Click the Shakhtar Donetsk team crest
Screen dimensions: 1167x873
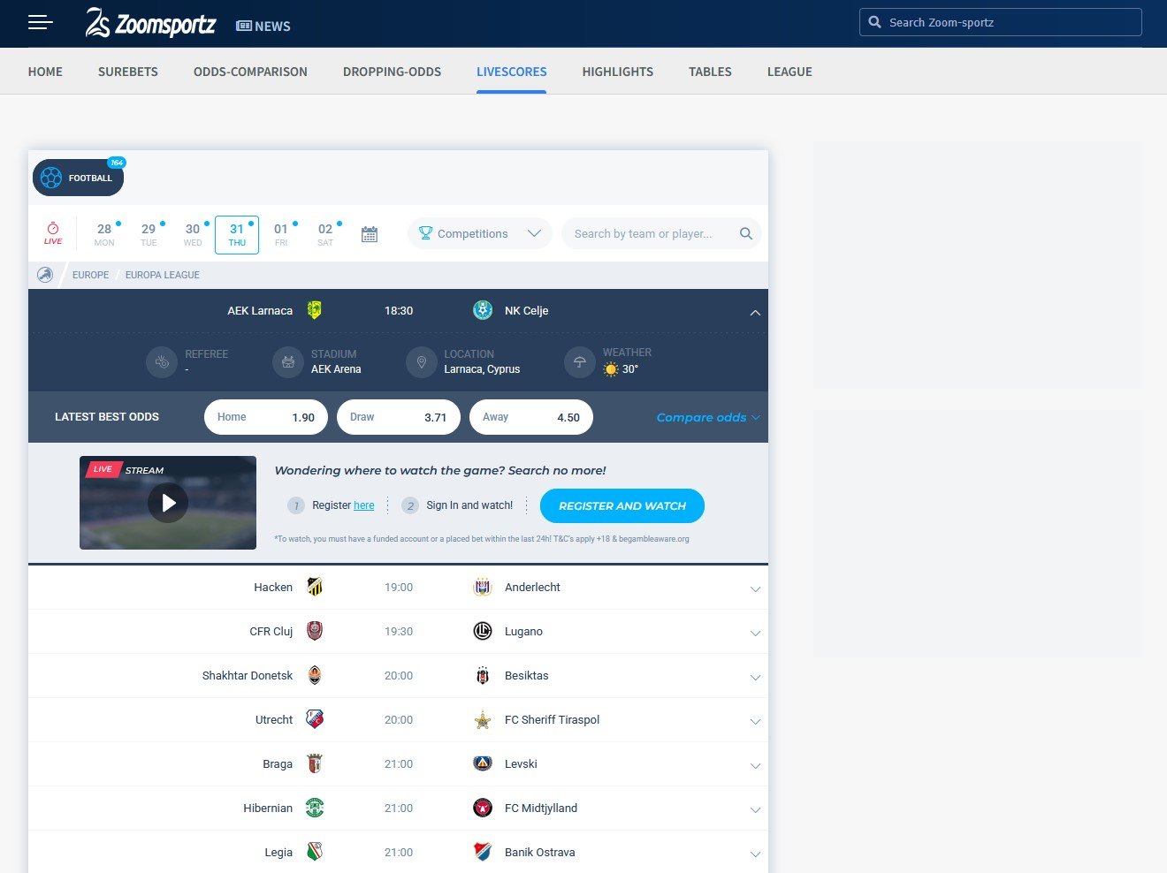(x=315, y=675)
